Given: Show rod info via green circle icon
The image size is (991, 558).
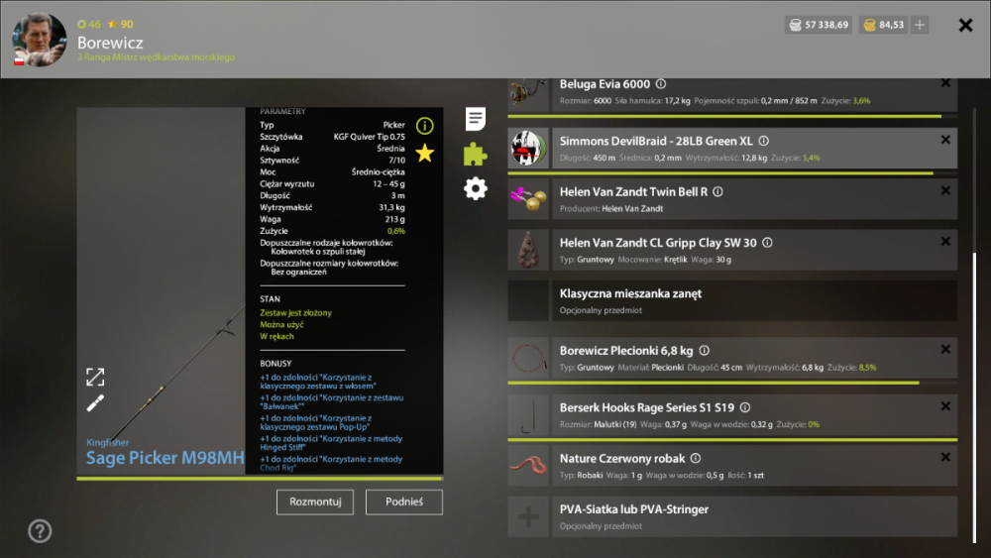Looking at the screenshot, I should pyautogui.click(x=425, y=126).
